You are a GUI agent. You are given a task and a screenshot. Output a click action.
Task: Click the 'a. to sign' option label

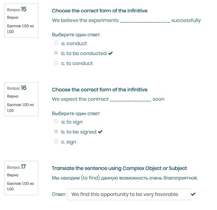pyautogui.click(x=72, y=122)
